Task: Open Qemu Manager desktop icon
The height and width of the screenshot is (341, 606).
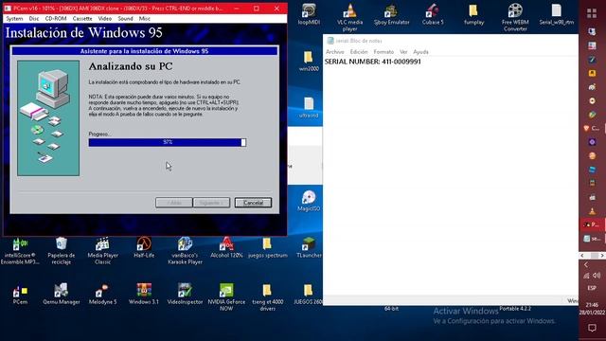Action: [x=62, y=295]
